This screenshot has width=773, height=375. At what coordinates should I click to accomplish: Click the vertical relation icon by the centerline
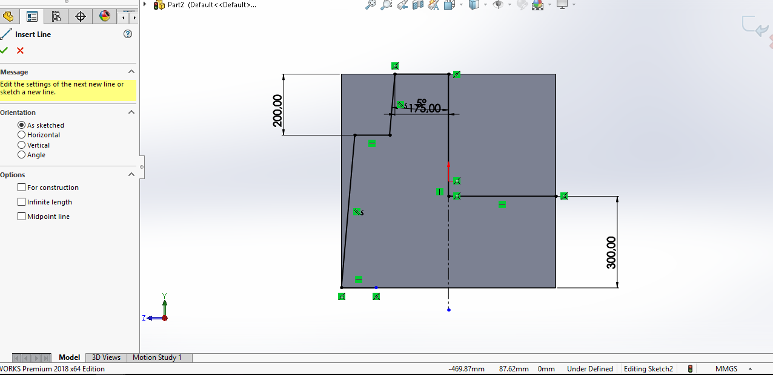(439, 192)
